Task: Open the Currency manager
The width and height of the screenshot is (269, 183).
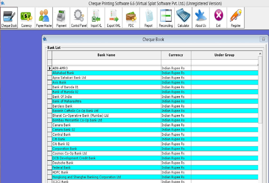Action: tap(26, 17)
